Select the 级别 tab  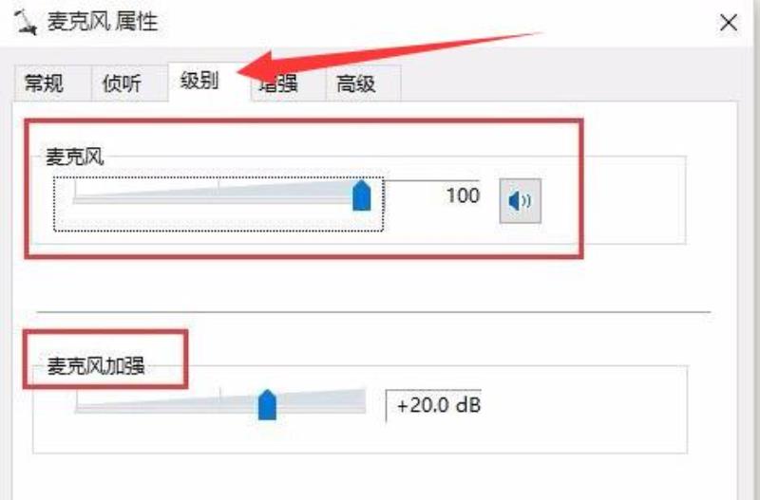coord(199,81)
